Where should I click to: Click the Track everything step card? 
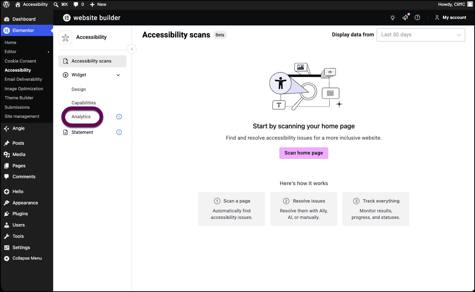click(x=376, y=209)
